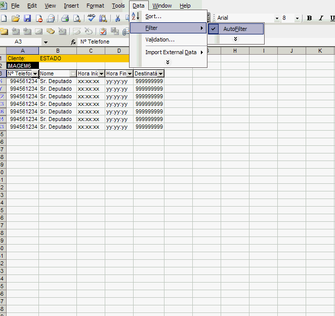The width and height of the screenshot is (335, 316).
Task: Open the Format menu
Action: pyautogui.click(x=95, y=6)
